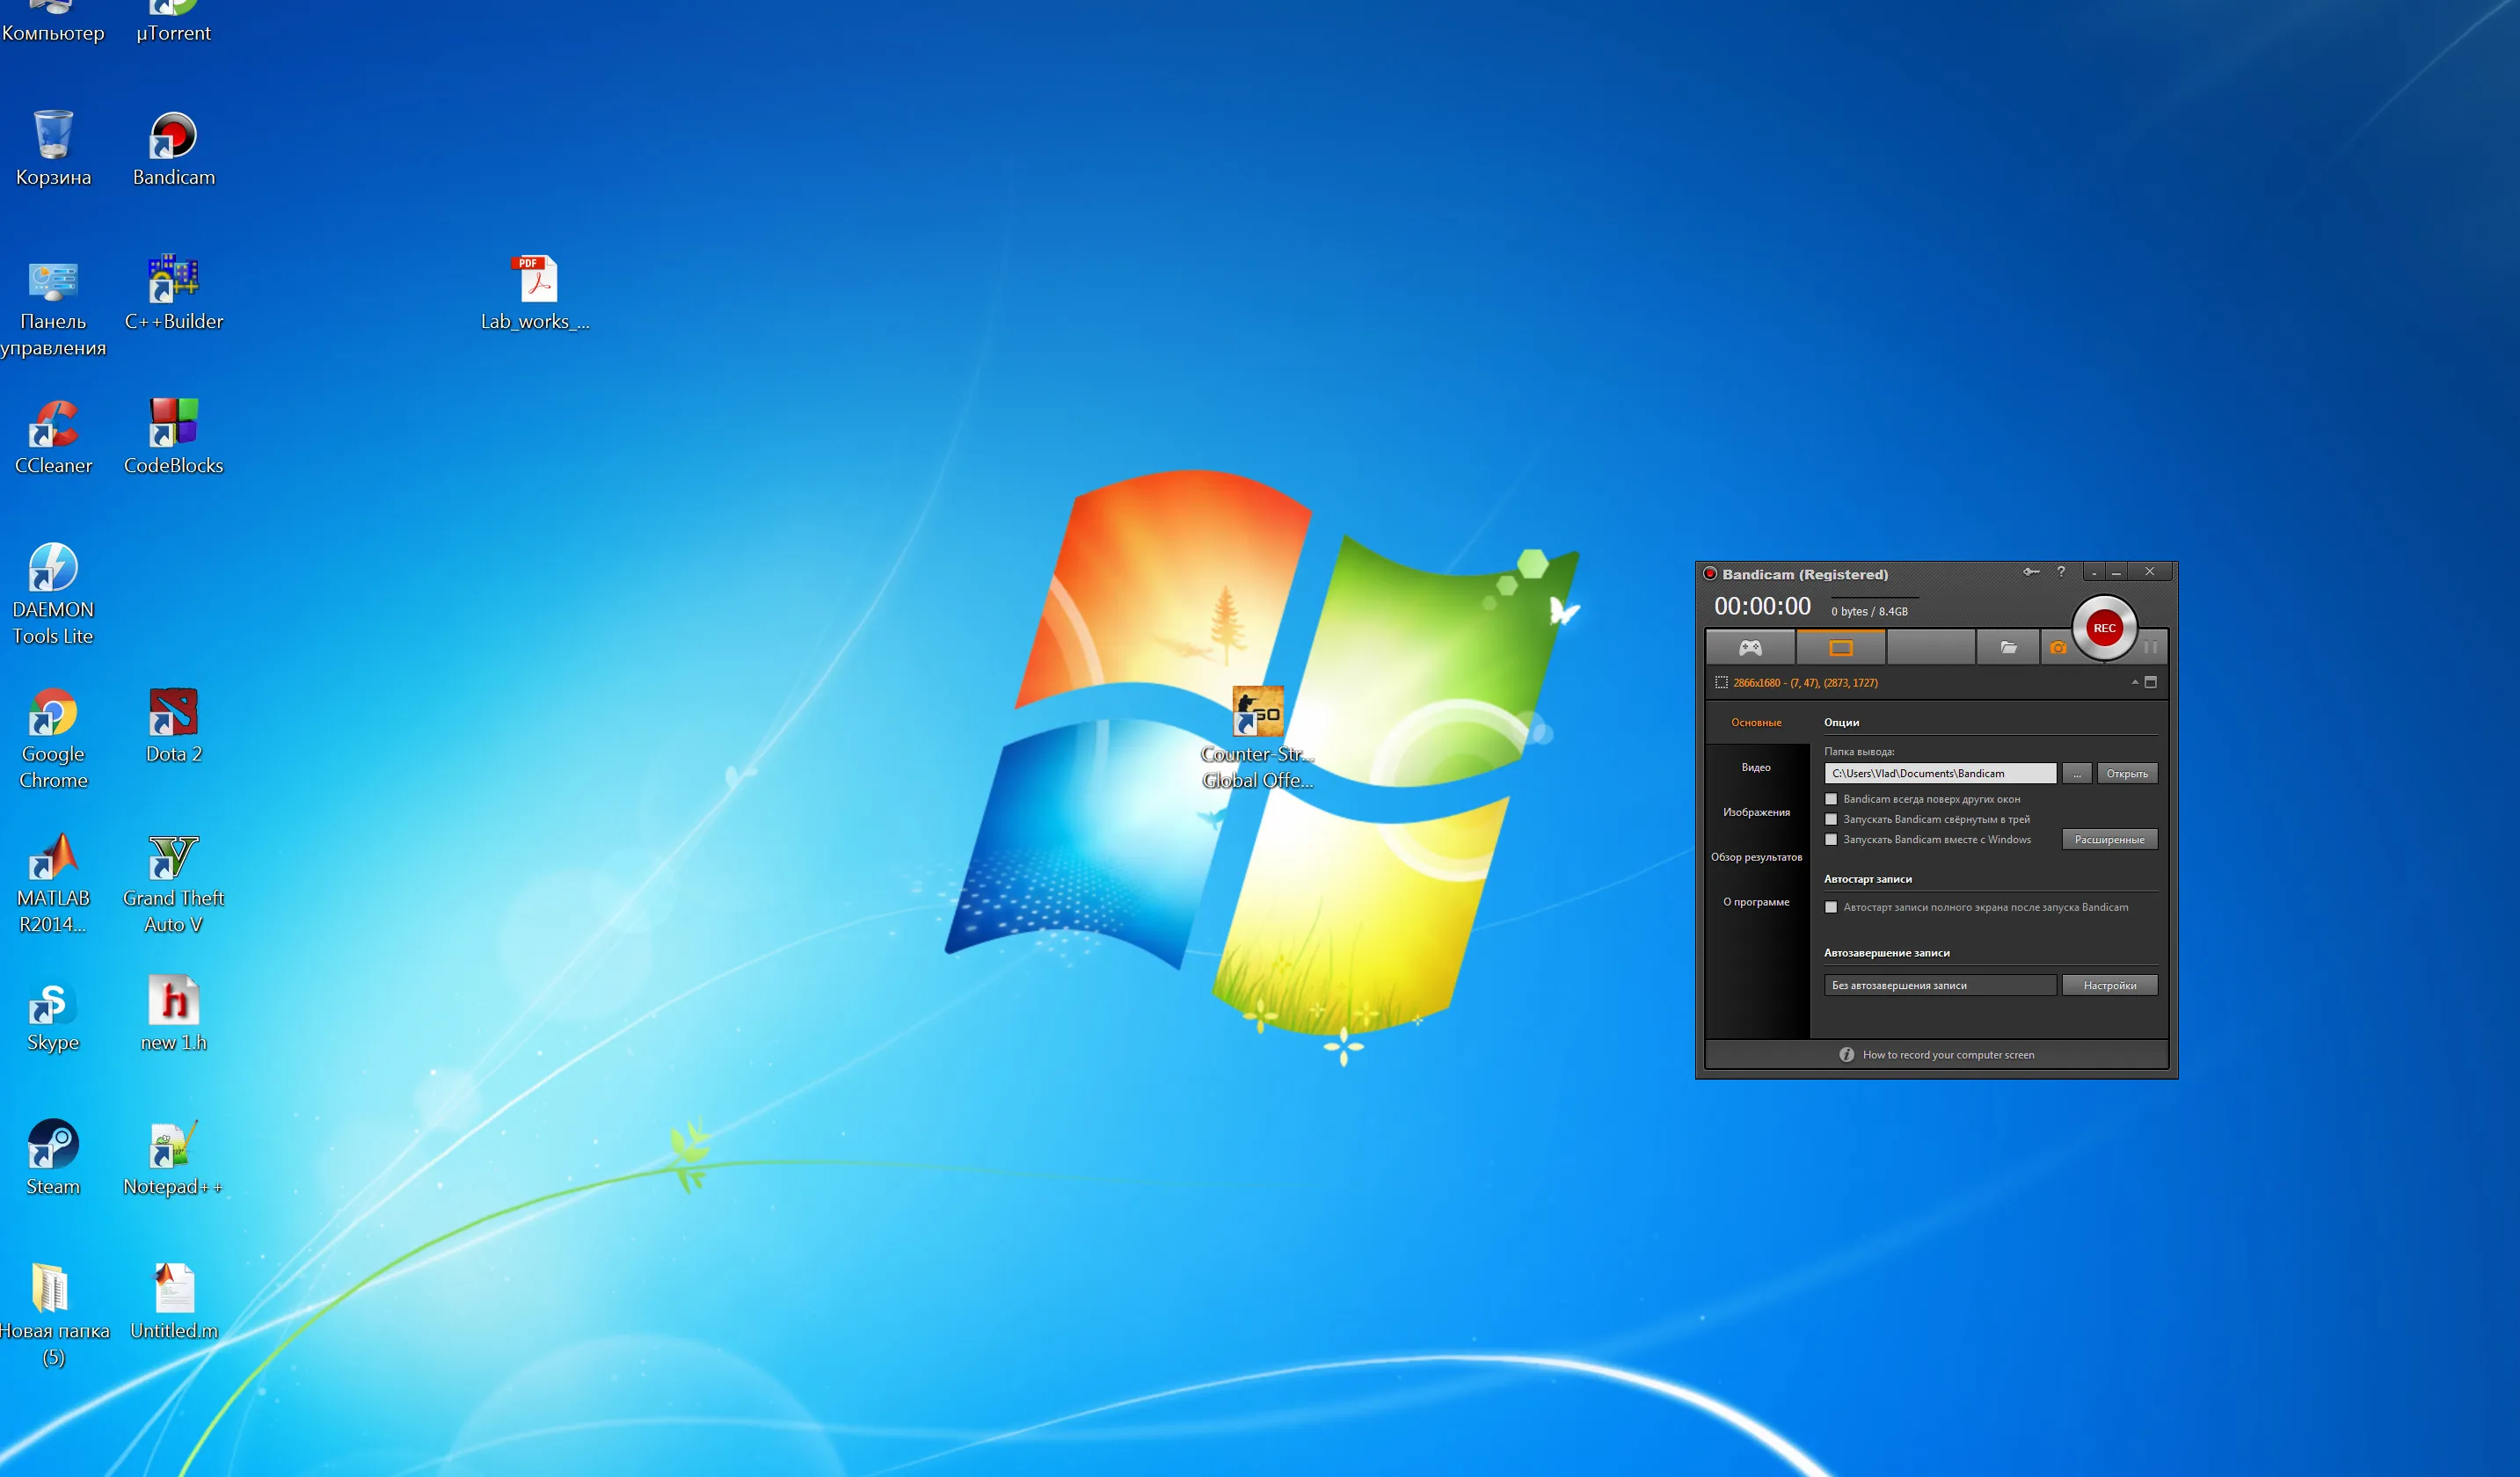The height and width of the screenshot is (1477, 2520).
Task: Switch to game recording mode (gamepad icon)
Action: (x=1750, y=648)
